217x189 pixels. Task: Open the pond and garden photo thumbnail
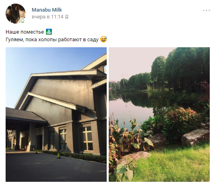[159, 115]
